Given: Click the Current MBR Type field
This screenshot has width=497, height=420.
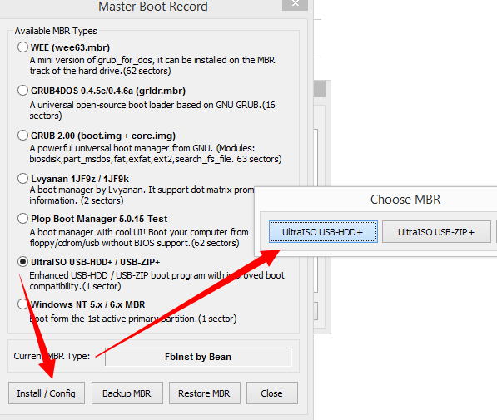Looking at the screenshot, I should [198, 357].
